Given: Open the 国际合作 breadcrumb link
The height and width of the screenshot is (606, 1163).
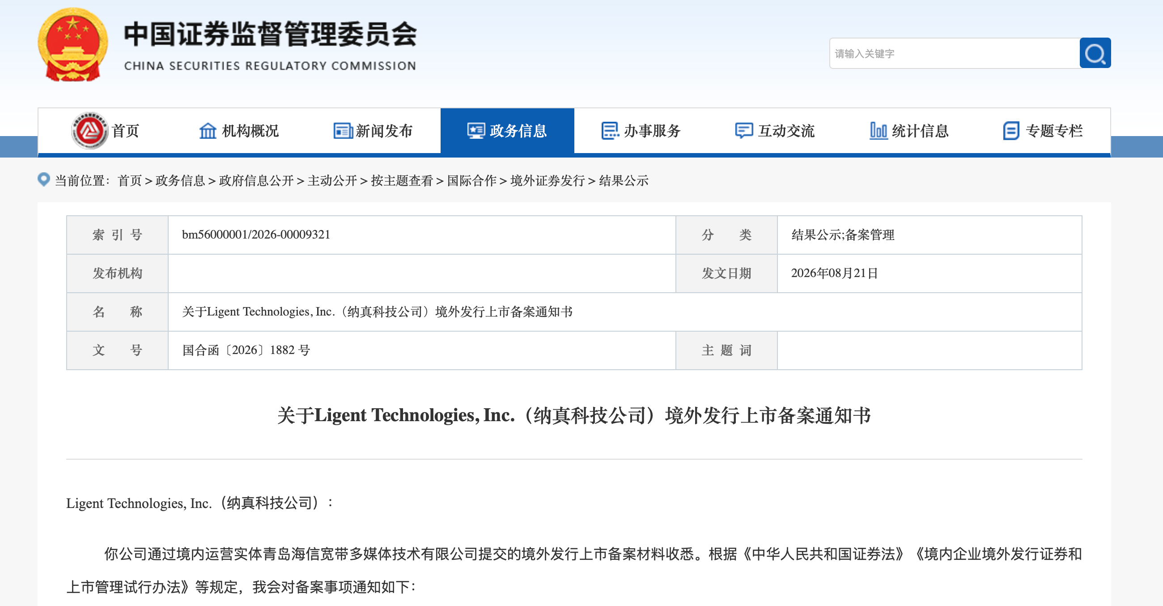Looking at the screenshot, I should (472, 181).
